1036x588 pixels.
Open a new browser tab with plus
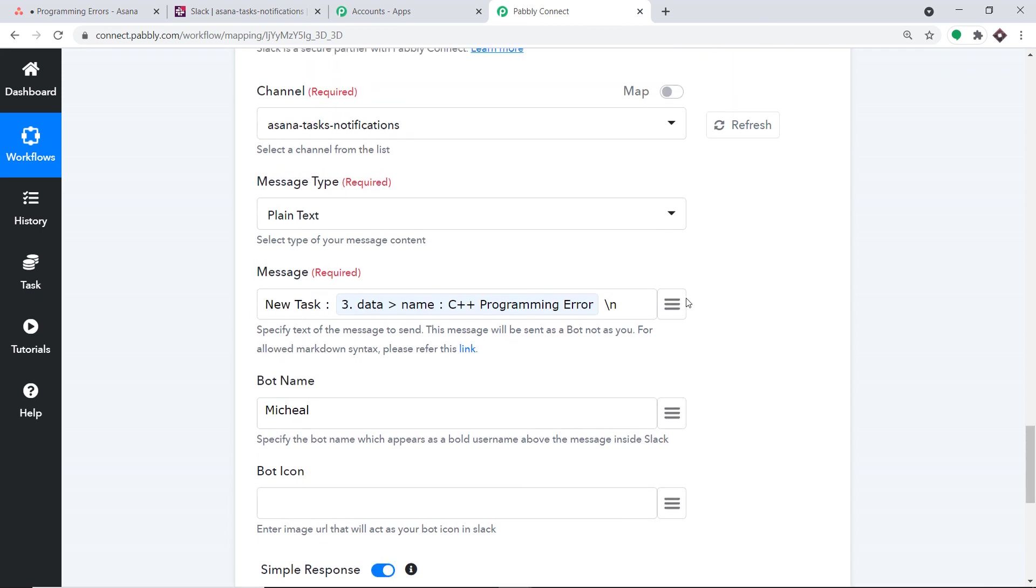[666, 11]
